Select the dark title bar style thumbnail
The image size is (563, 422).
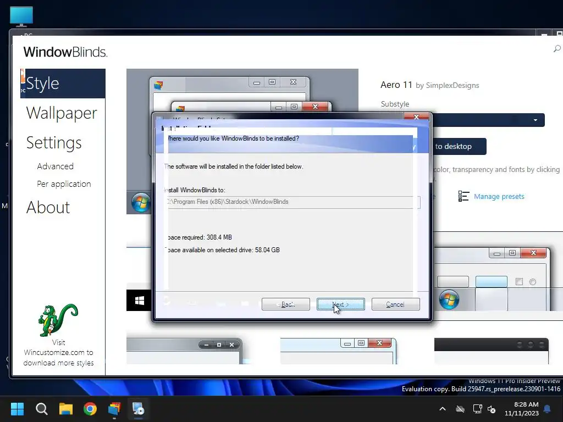point(491,351)
